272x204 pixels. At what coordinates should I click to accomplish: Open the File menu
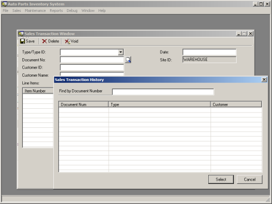pos(5,10)
